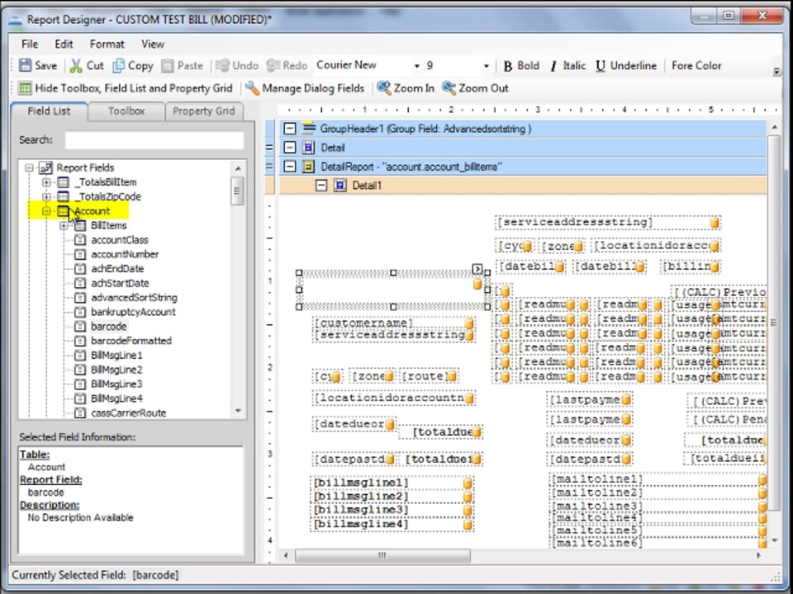Screen dimensions: 793x594
Task: Click Hide Toolbox, Field List and Property Grid
Action: [126, 88]
